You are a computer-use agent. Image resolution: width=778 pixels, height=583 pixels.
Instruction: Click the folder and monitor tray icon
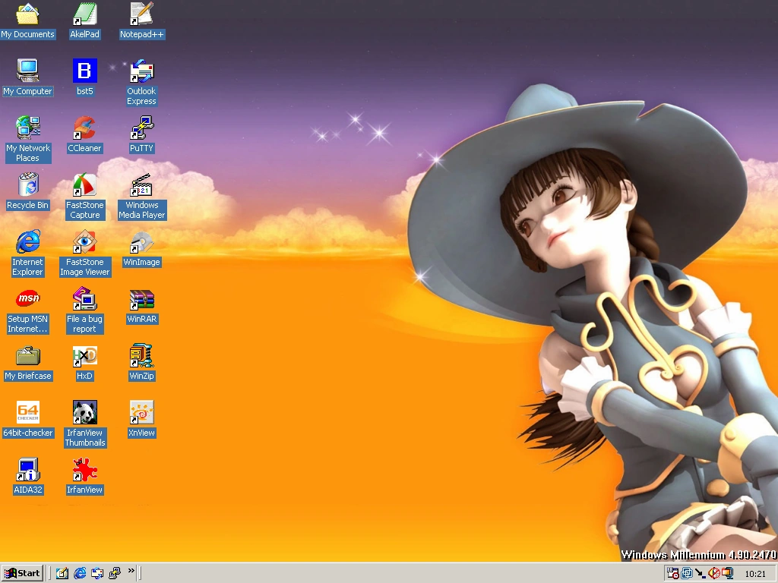(727, 574)
